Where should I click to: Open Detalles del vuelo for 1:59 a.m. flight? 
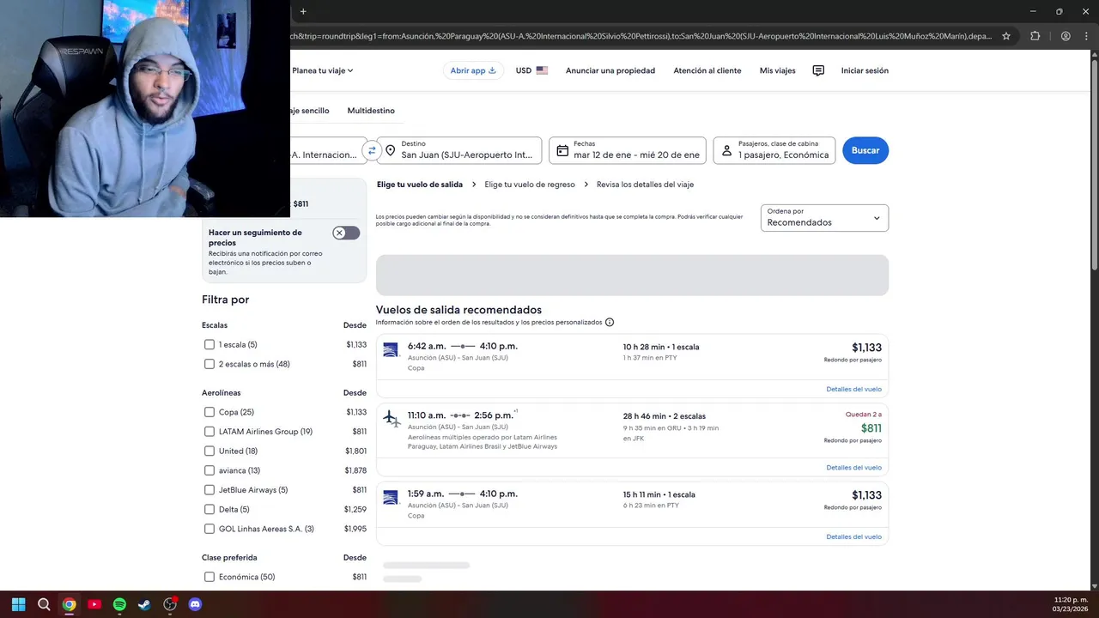[x=853, y=536]
